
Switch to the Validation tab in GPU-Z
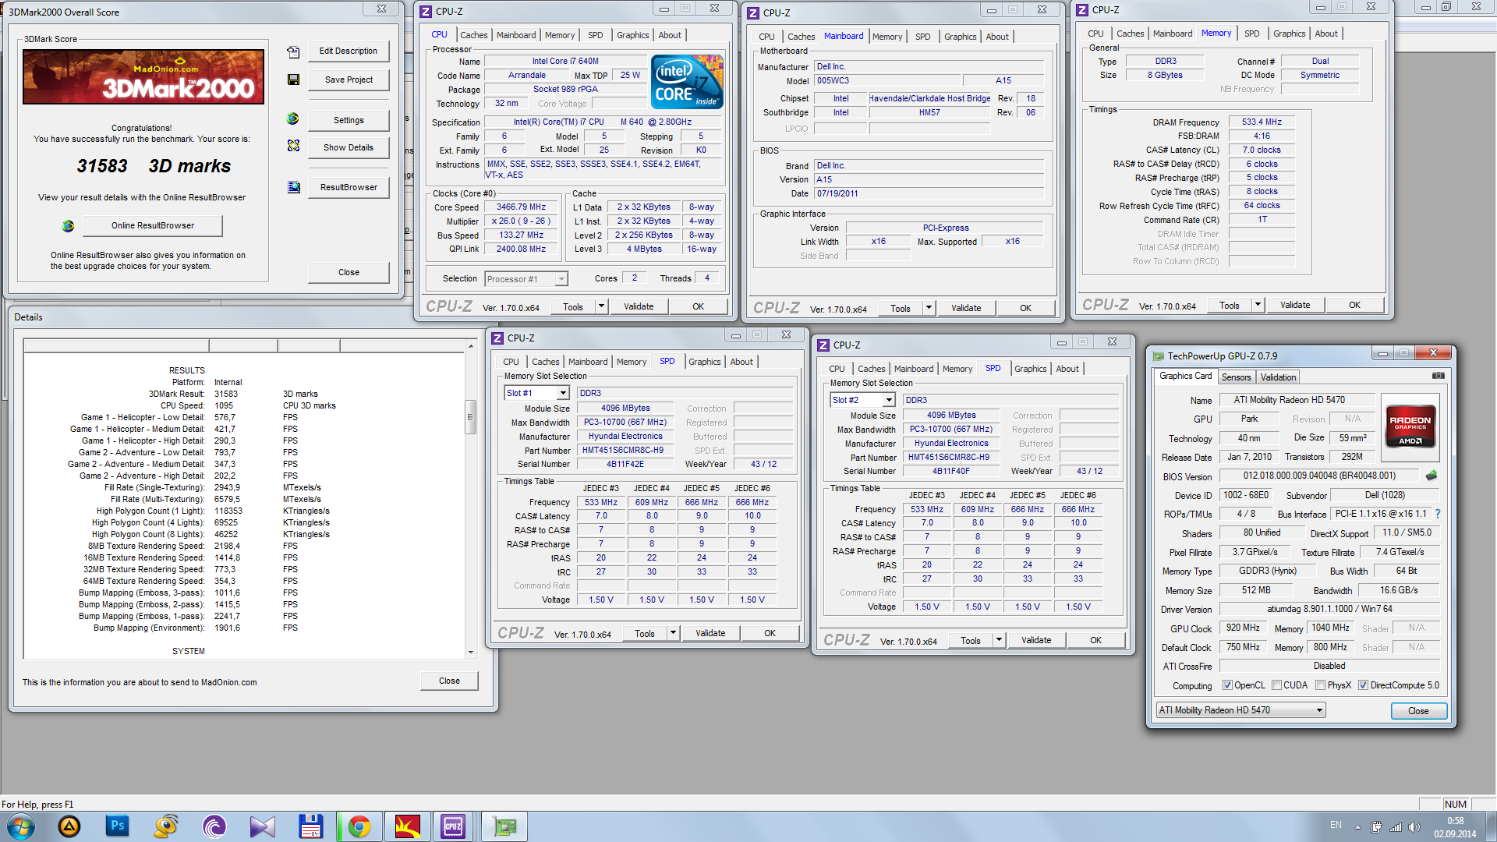(x=1278, y=377)
